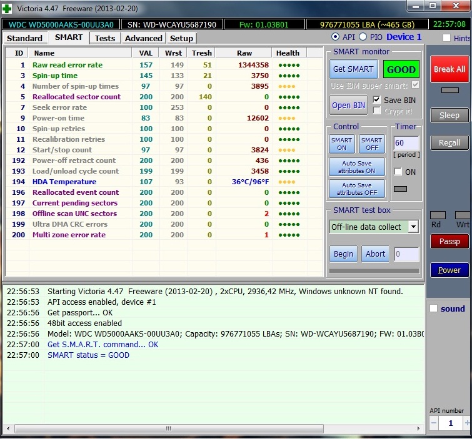
Task: Click the log scrollbar left arrow
Action: pos(8,428)
